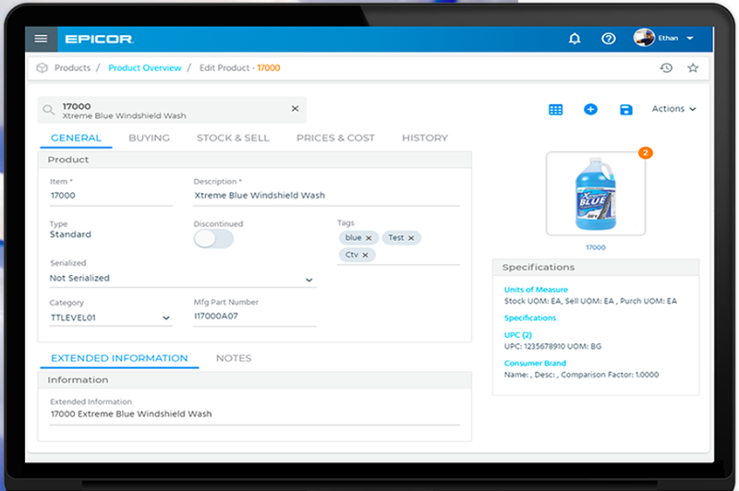Open the Units of Measure link
The image size is (739, 491).
(536, 290)
